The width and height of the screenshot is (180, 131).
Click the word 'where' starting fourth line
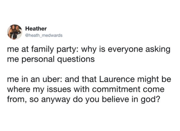19,89
